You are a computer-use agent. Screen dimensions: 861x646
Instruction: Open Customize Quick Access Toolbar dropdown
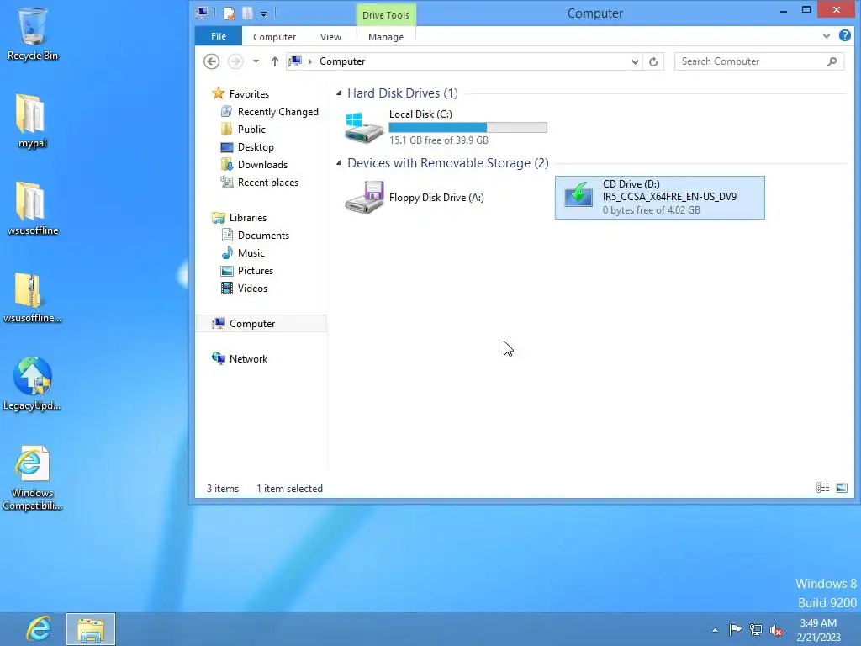pos(263,14)
